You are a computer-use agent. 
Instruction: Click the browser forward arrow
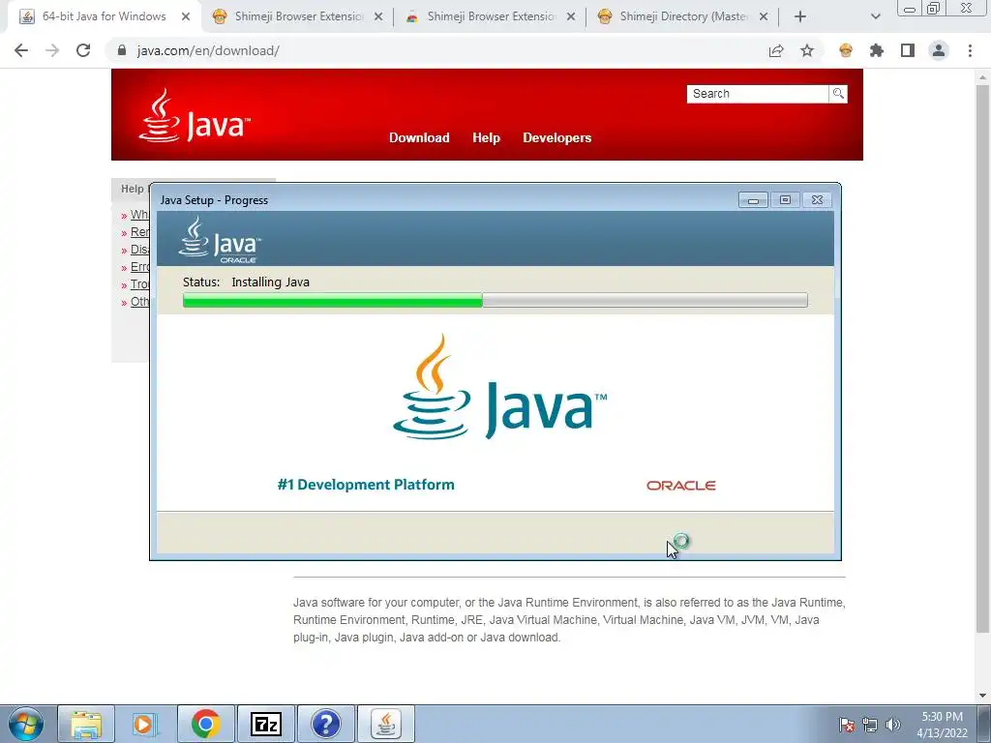click(52, 50)
